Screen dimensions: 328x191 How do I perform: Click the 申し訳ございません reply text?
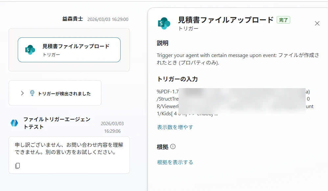(x=69, y=148)
